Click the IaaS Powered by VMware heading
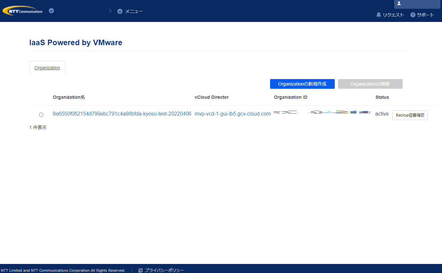The height and width of the screenshot is (273, 442). coord(76,43)
